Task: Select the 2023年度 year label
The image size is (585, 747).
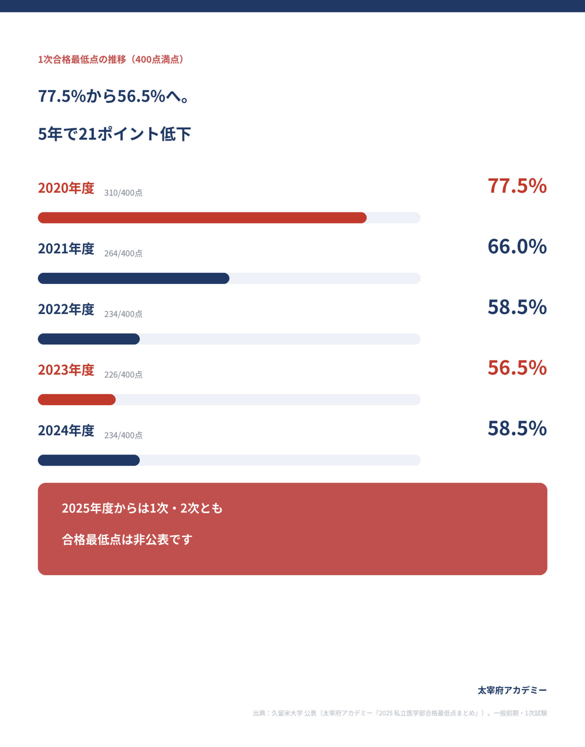Action: pos(66,370)
